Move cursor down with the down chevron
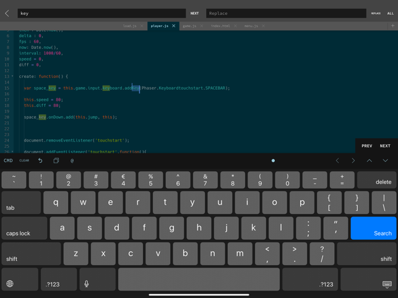 pos(385,161)
